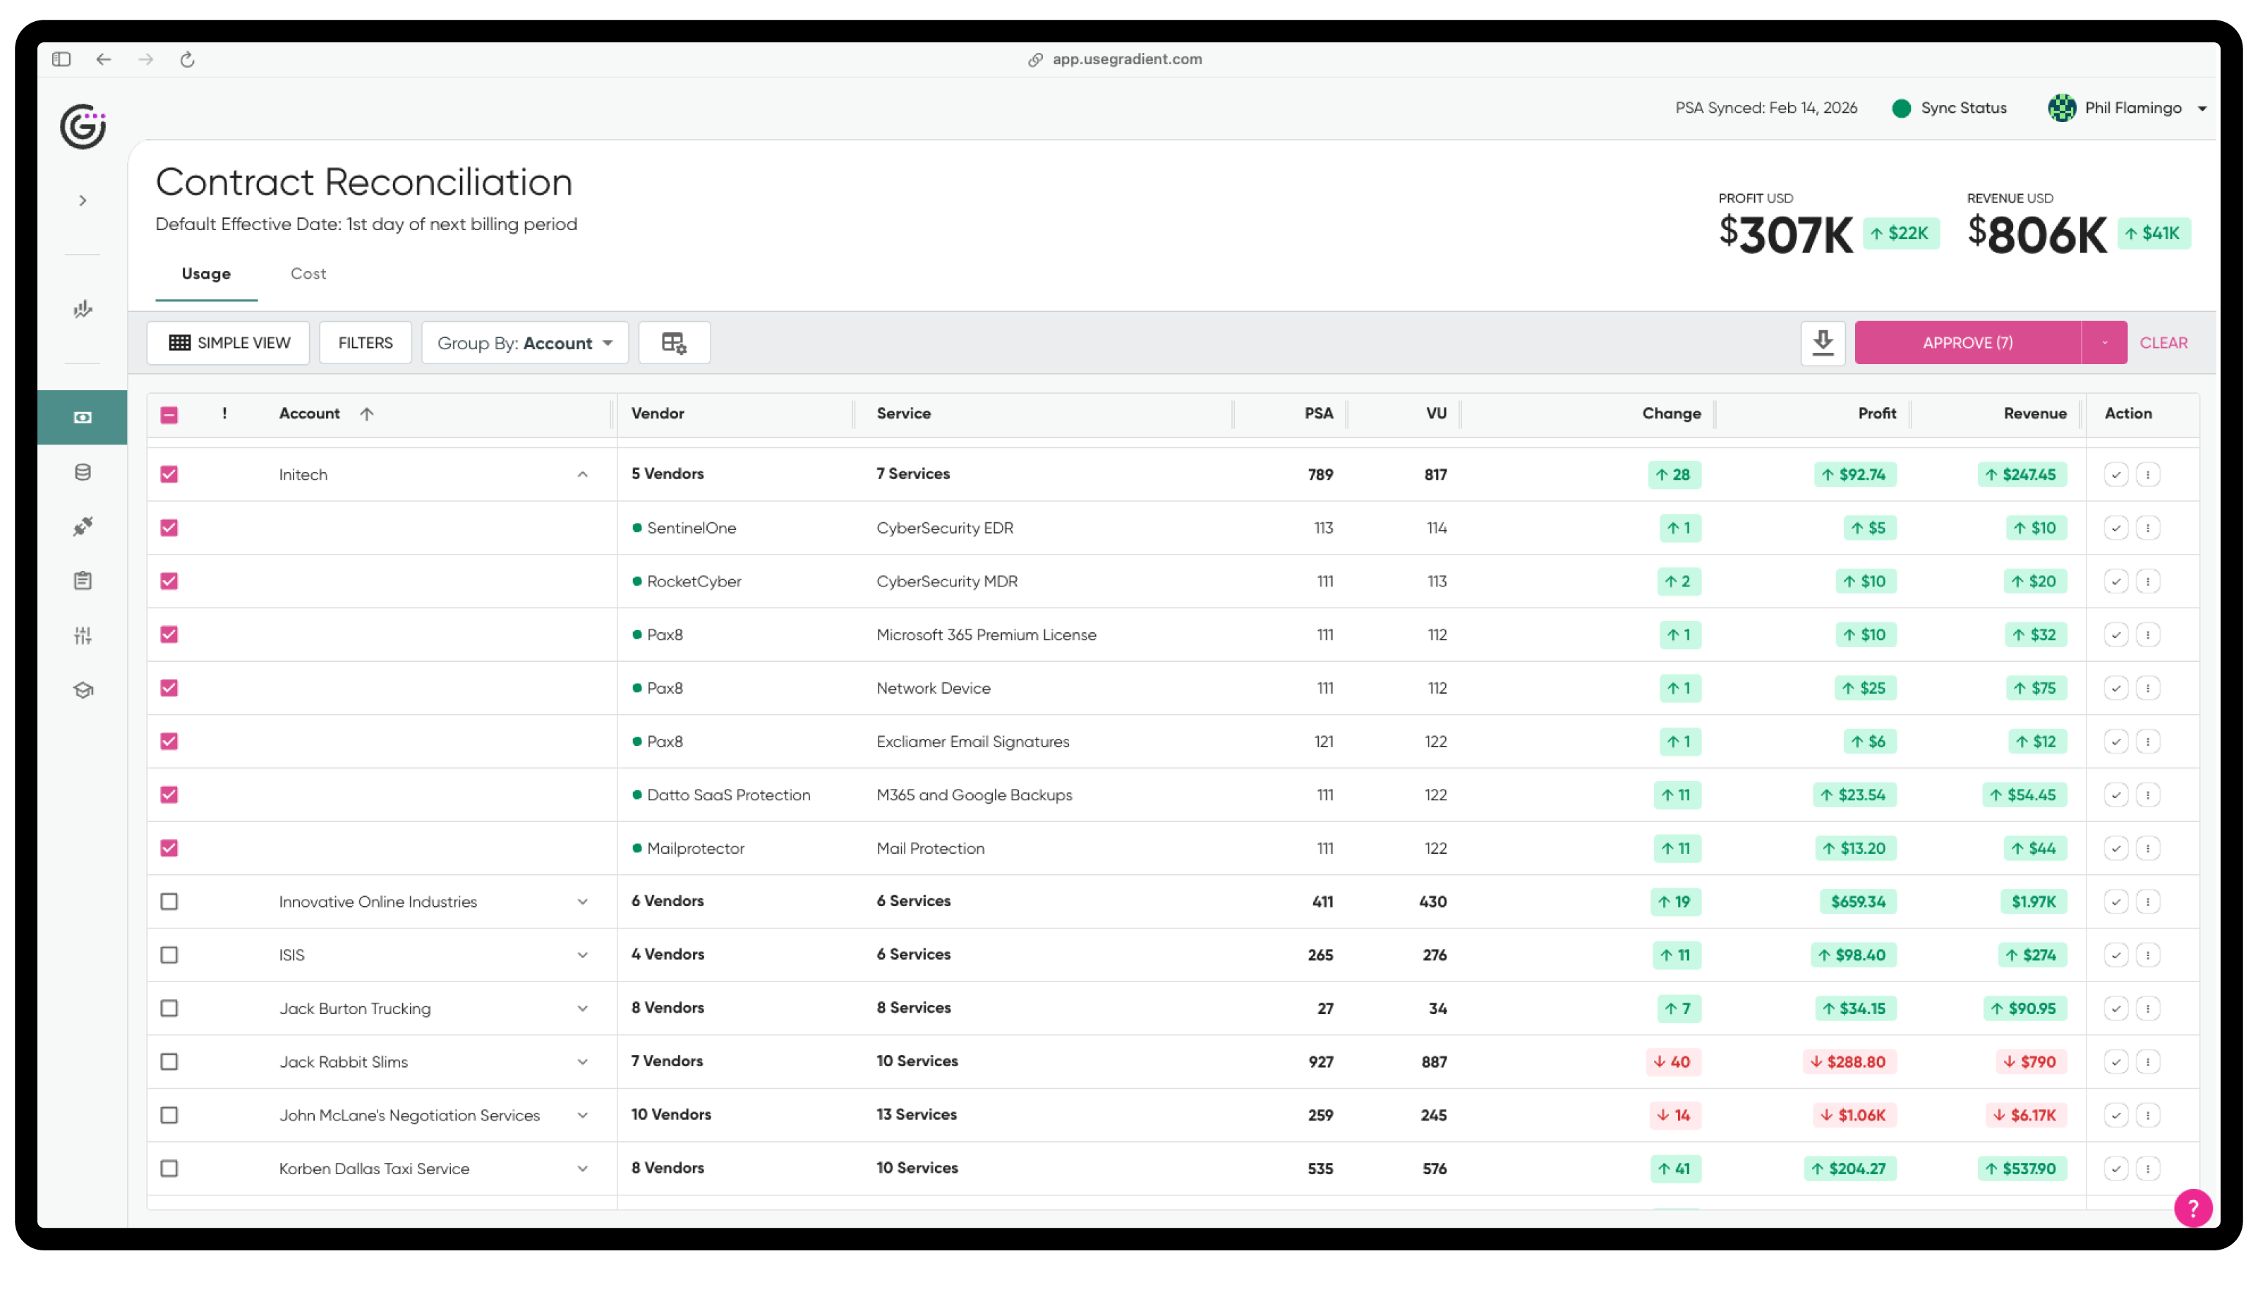
Task: Uncheck the SentinelOne row checkbox
Action: (169, 527)
